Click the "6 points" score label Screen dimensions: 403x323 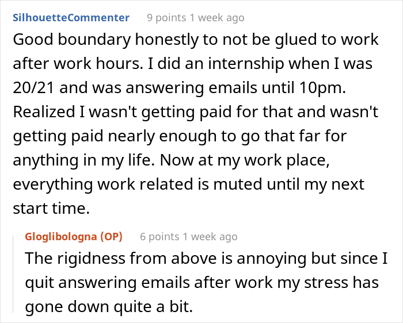[x=159, y=236]
